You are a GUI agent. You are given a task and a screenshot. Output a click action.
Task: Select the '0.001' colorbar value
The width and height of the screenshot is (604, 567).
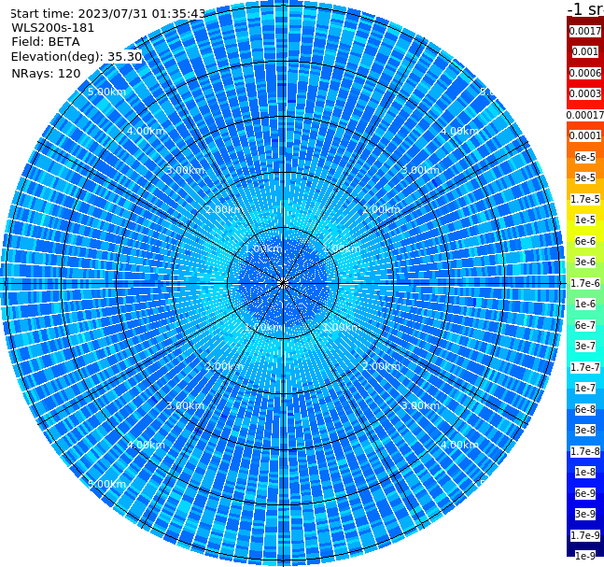(x=585, y=51)
